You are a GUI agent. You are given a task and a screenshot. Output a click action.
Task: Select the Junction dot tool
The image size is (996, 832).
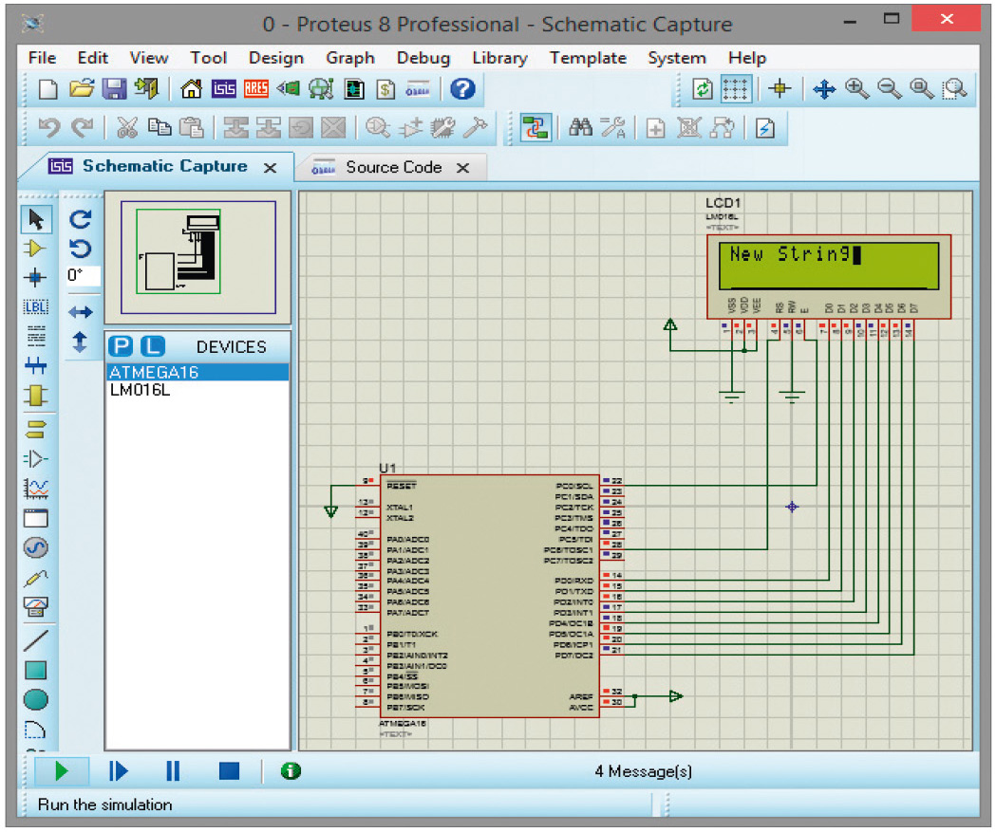35,278
